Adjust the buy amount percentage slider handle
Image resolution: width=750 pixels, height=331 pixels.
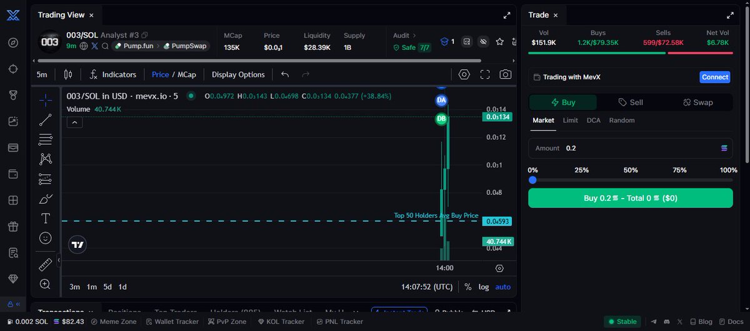532,180
